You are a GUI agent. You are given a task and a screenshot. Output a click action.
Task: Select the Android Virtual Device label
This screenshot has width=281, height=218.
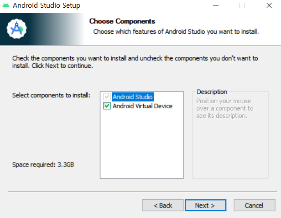click(x=142, y=106)
